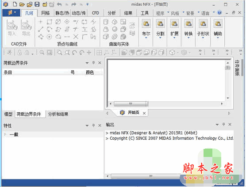This screenshot has height=187, width=246.
Task: Open the 风格 menu
Action: pyautogui.click(x=177, y=13)
